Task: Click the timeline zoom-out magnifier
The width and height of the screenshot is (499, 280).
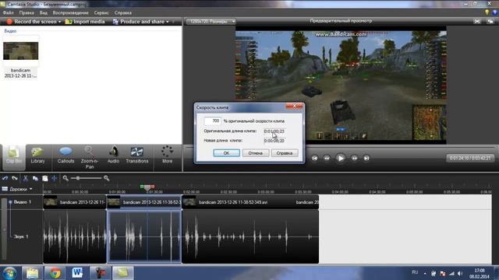Action: (x=65, y=178)
